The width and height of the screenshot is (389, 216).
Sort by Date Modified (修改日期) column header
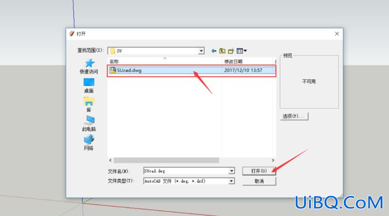(x=233, y=62)
